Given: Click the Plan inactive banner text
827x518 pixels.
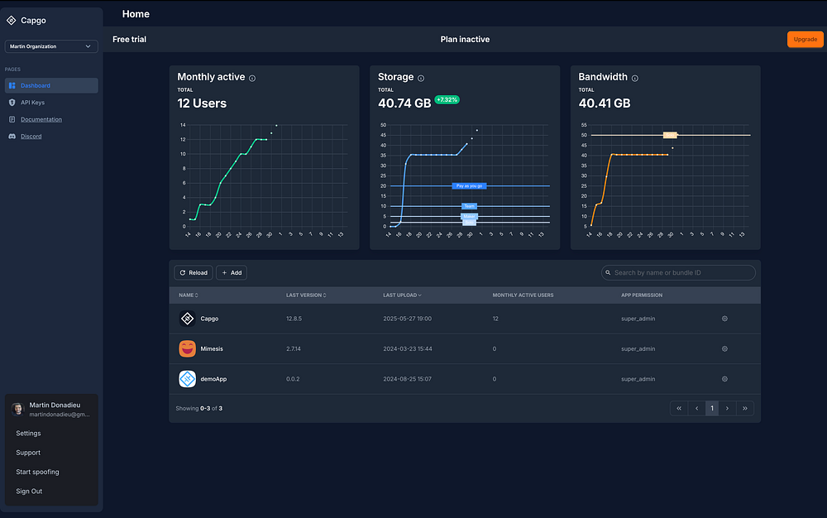Looking at the screenshot, I should pos(465,40).
